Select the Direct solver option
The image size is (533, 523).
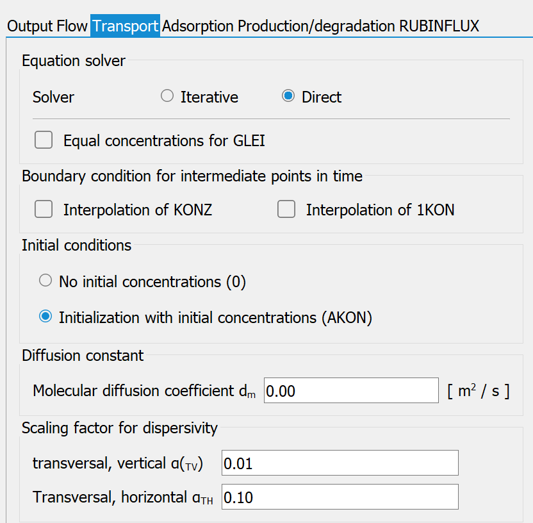coord(288,96)
